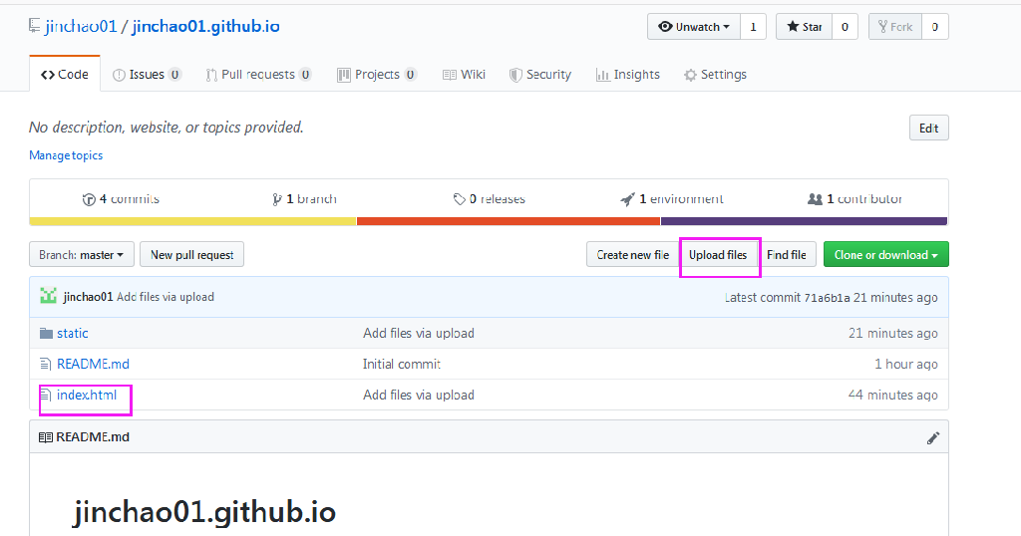Image resolution: width=1021 pixels, height=536 pixels.
Task: Click the Initial commit message
Action: click(402, 365)
